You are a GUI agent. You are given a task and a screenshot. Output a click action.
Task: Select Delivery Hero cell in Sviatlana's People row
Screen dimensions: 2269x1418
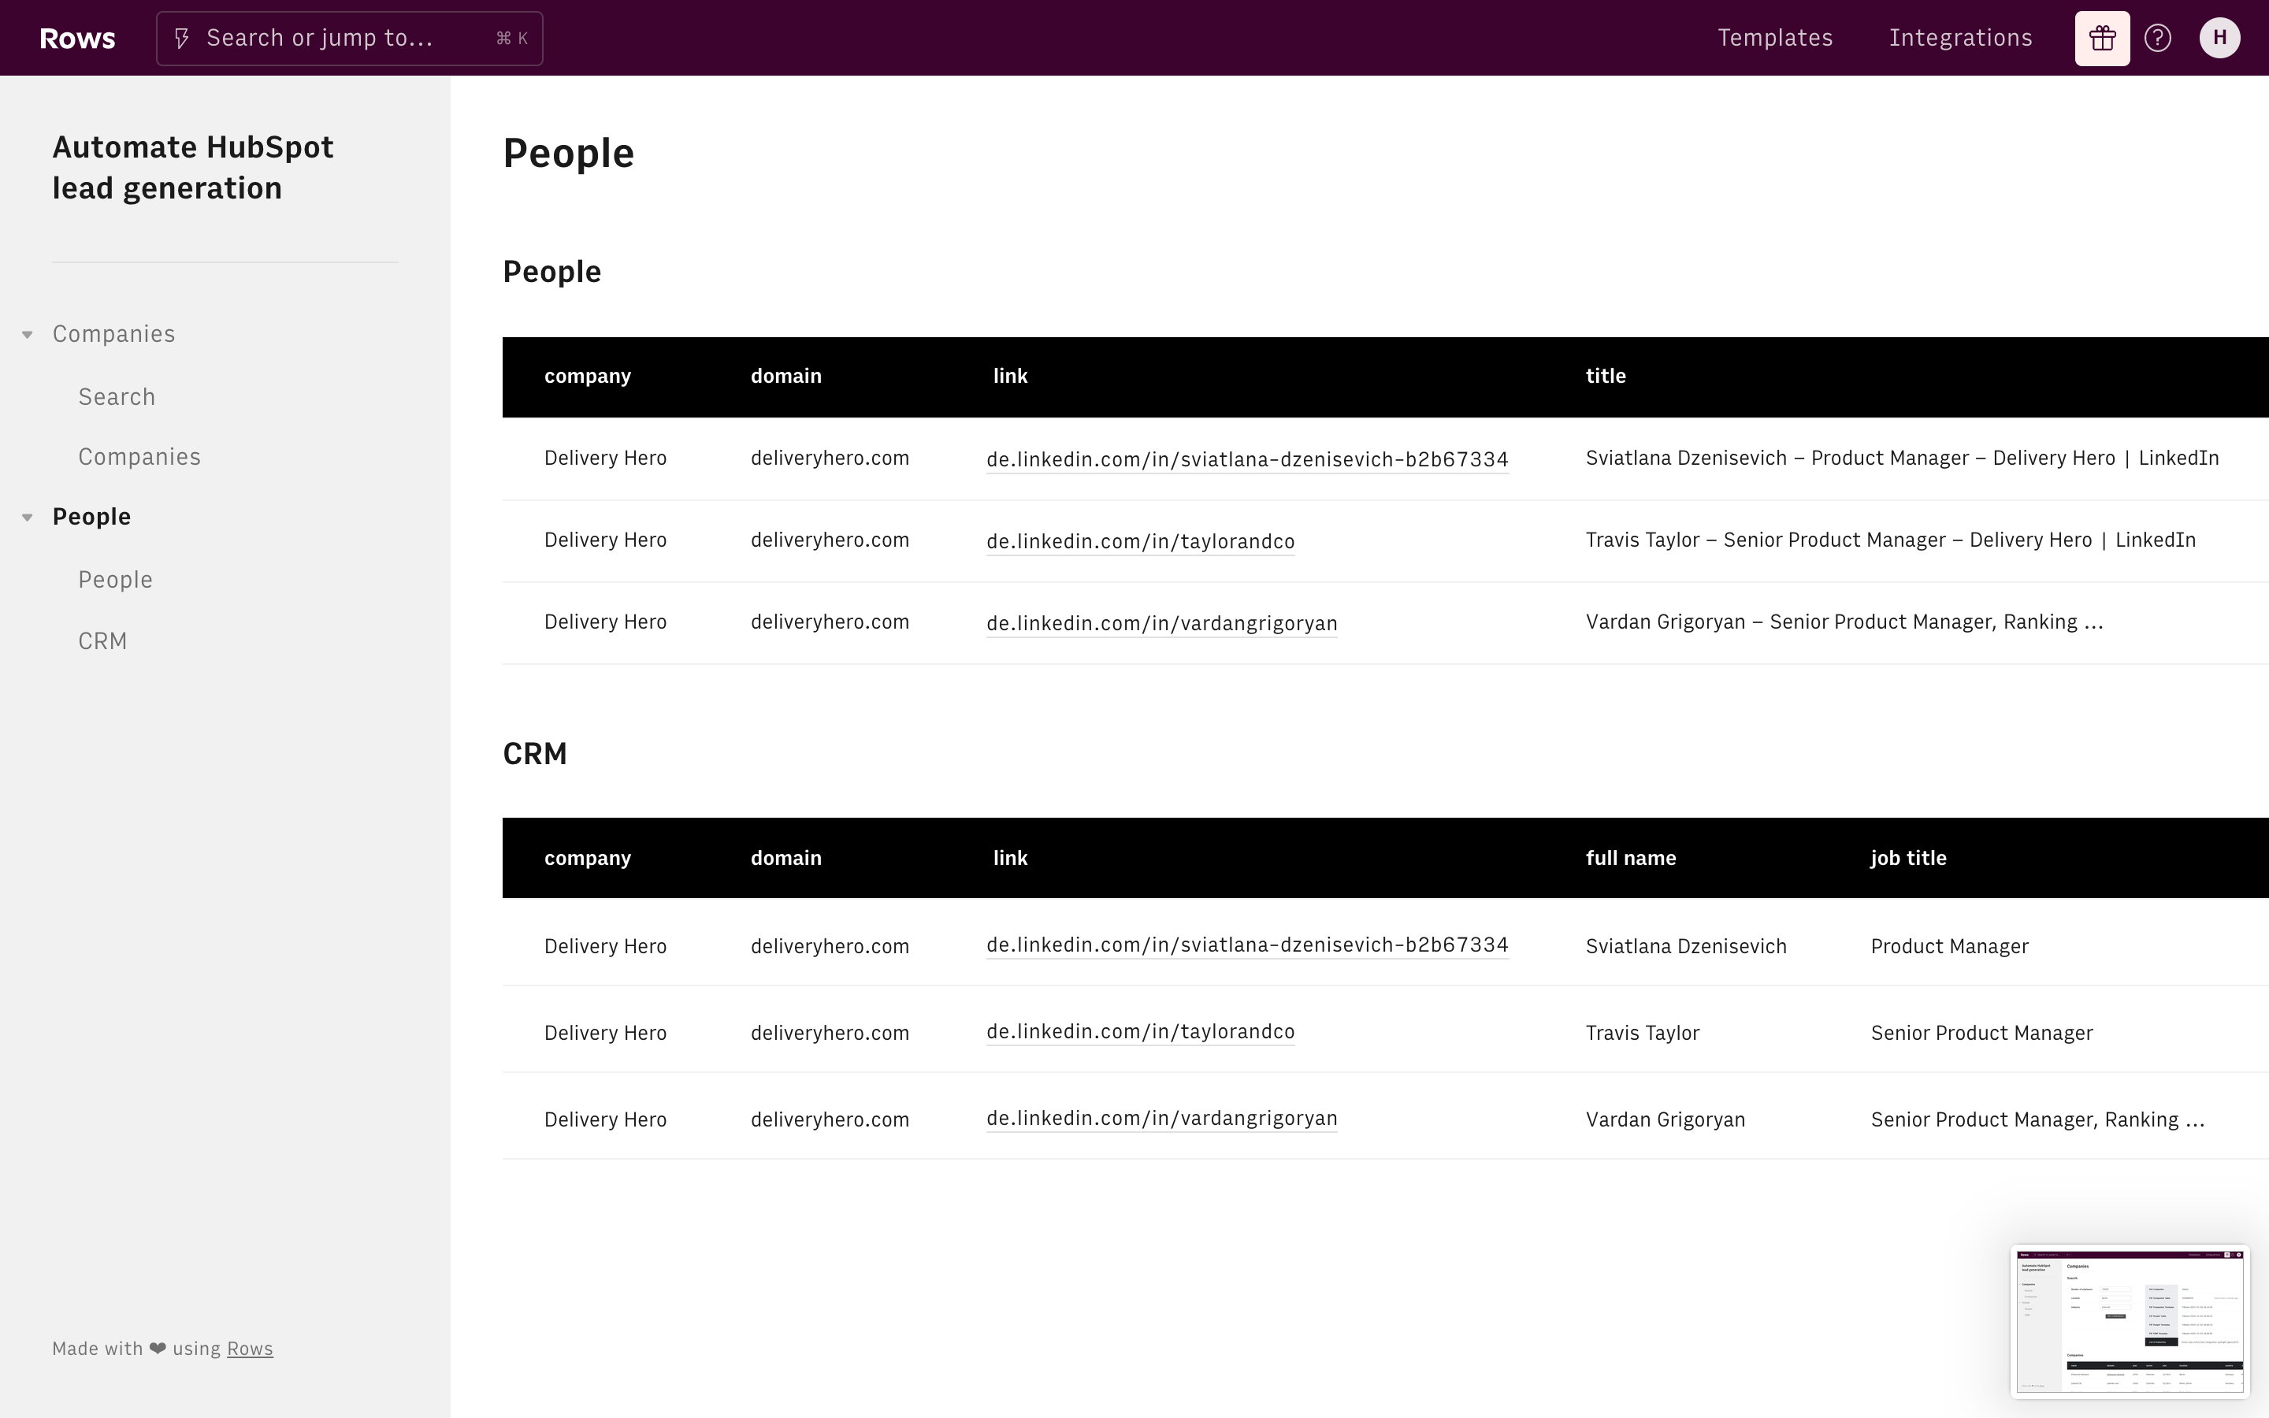pos(605,458)
